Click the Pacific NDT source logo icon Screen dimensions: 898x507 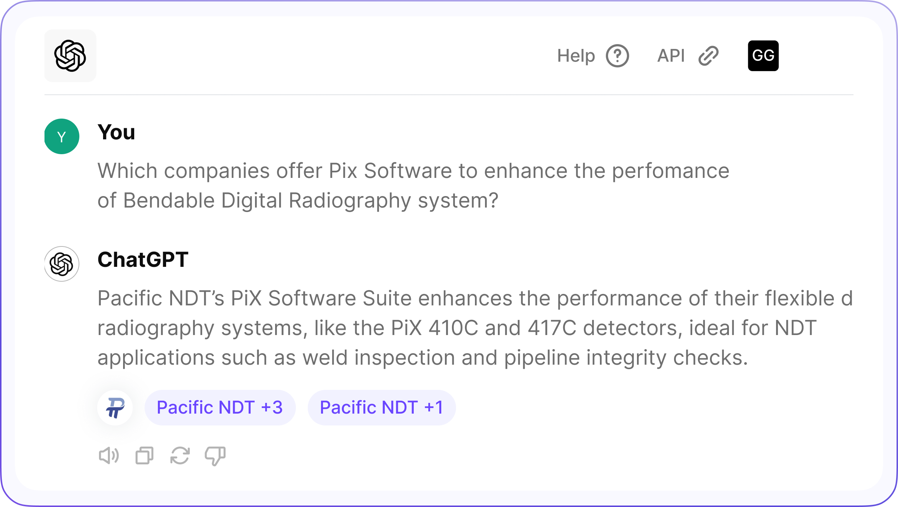pos(115,408)
